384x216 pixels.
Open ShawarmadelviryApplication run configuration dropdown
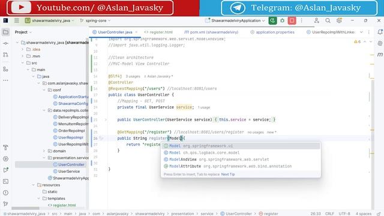(x=235, y=20)
